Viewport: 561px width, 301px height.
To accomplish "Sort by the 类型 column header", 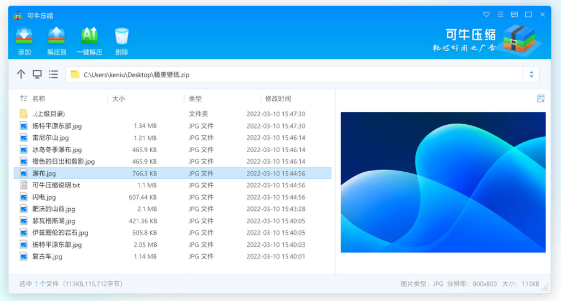I will (195, 98).
